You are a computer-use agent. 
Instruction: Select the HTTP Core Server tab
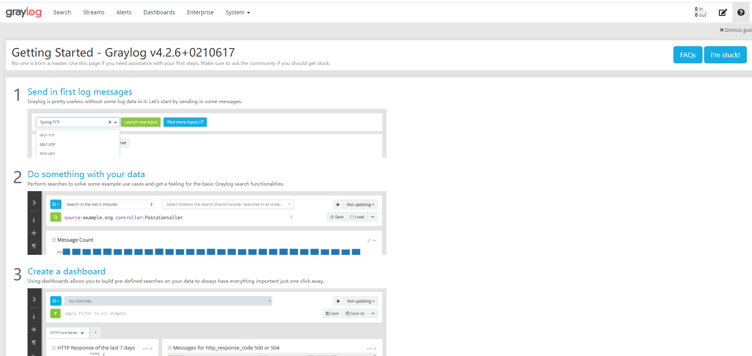click(67, 333)
